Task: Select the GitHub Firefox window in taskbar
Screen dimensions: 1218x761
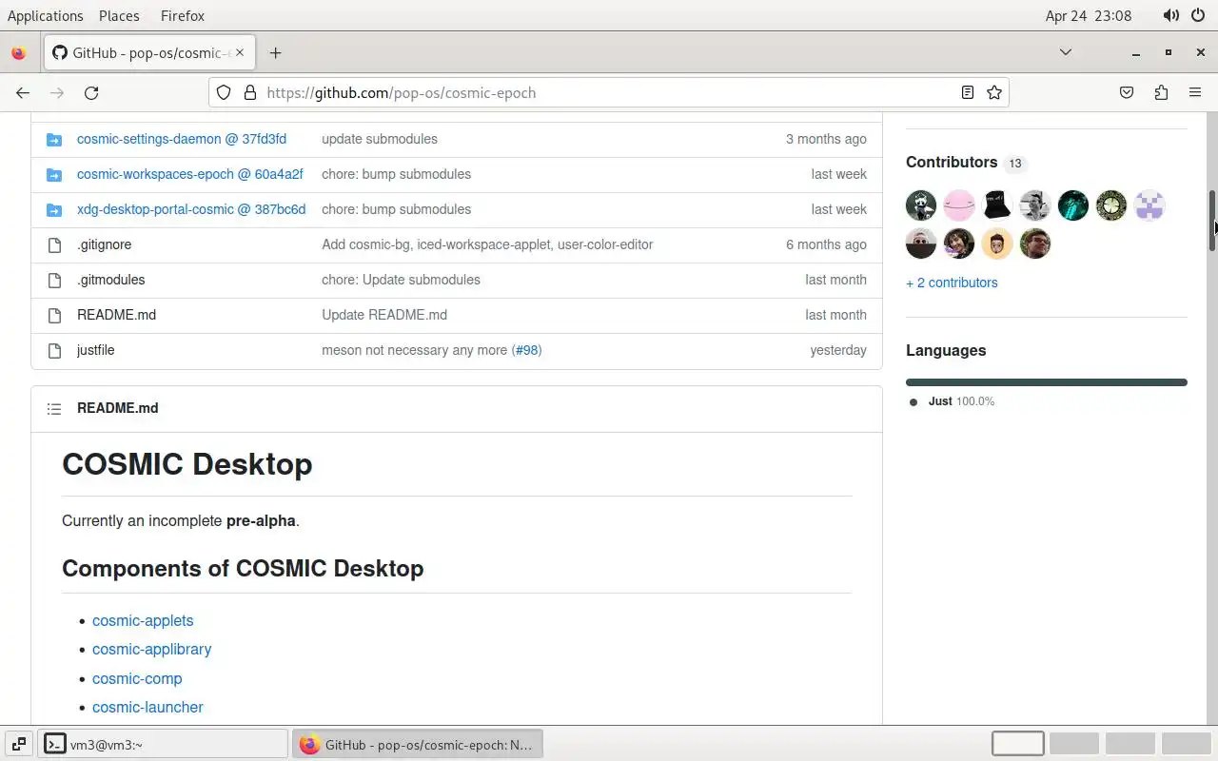Action: [x=418, y=744]
